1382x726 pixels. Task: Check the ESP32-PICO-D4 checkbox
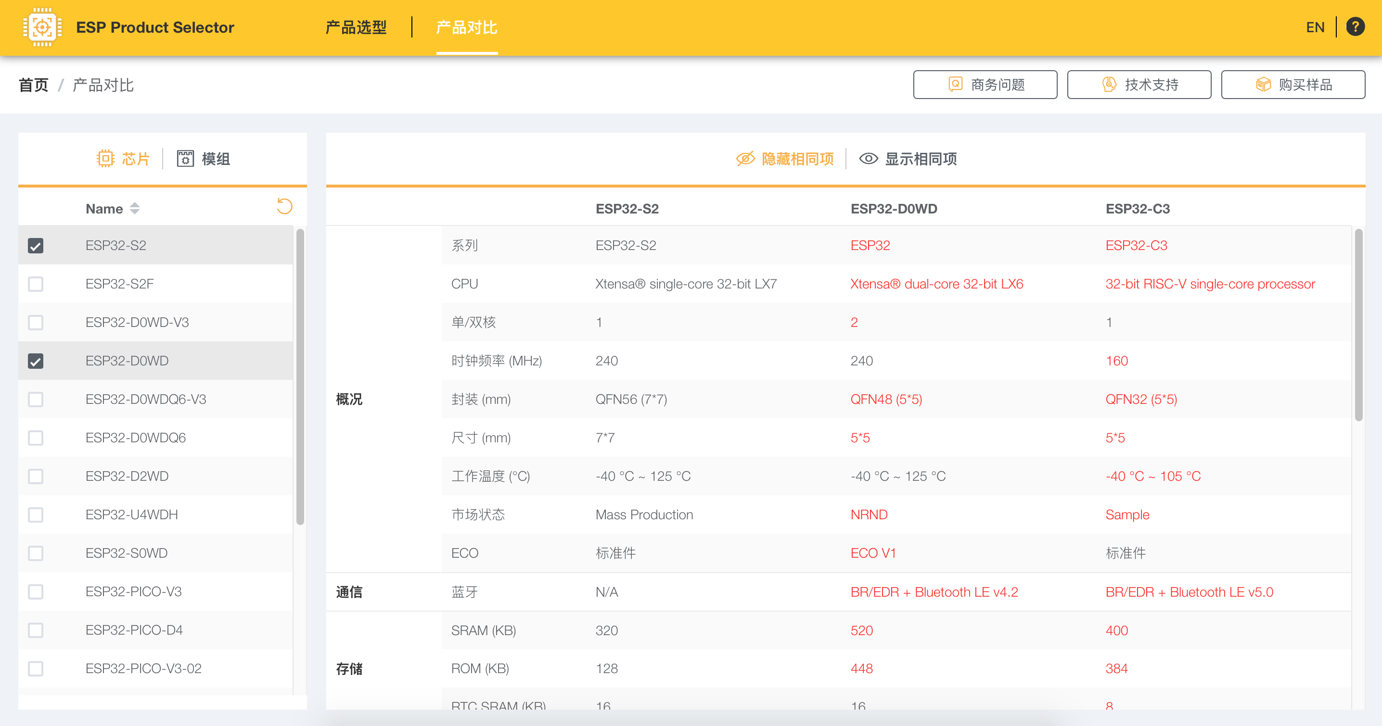36,630
